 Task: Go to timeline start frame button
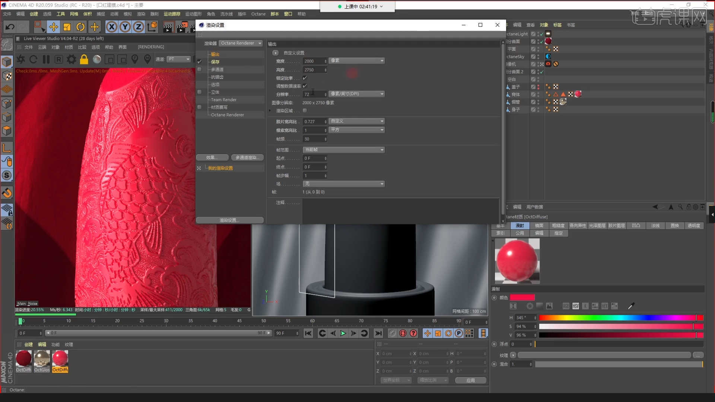pyautogui.click(x=308, y=333)
